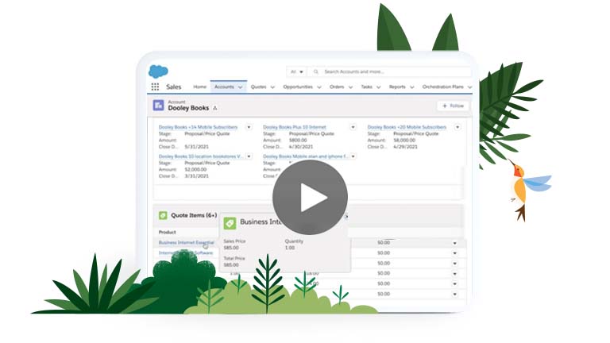The height and width of the screenshot is (343, 610).
Task: Open actions menu for +20 Mobile Subscribers
Action: coord(457,127)
